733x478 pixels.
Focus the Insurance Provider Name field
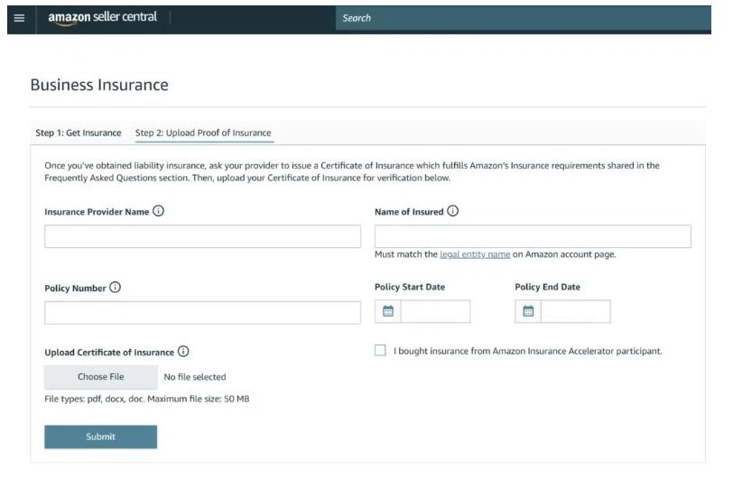(202, 236)
